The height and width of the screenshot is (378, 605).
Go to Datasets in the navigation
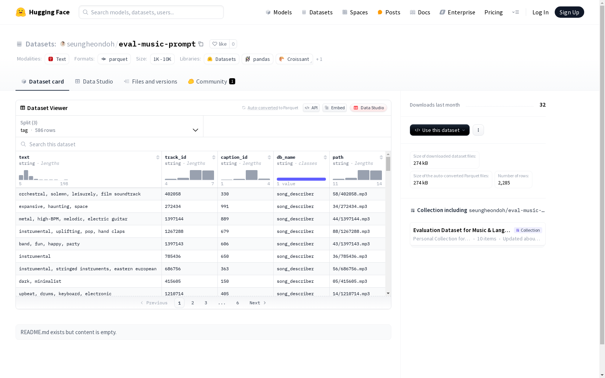[x=317, y=12]
